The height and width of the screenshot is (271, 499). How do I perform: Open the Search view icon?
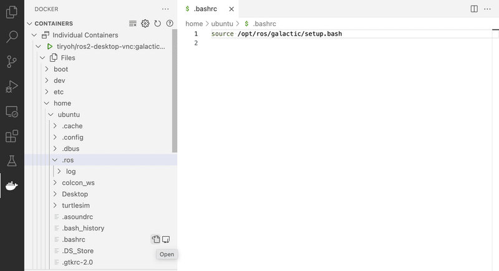point(12,37)
